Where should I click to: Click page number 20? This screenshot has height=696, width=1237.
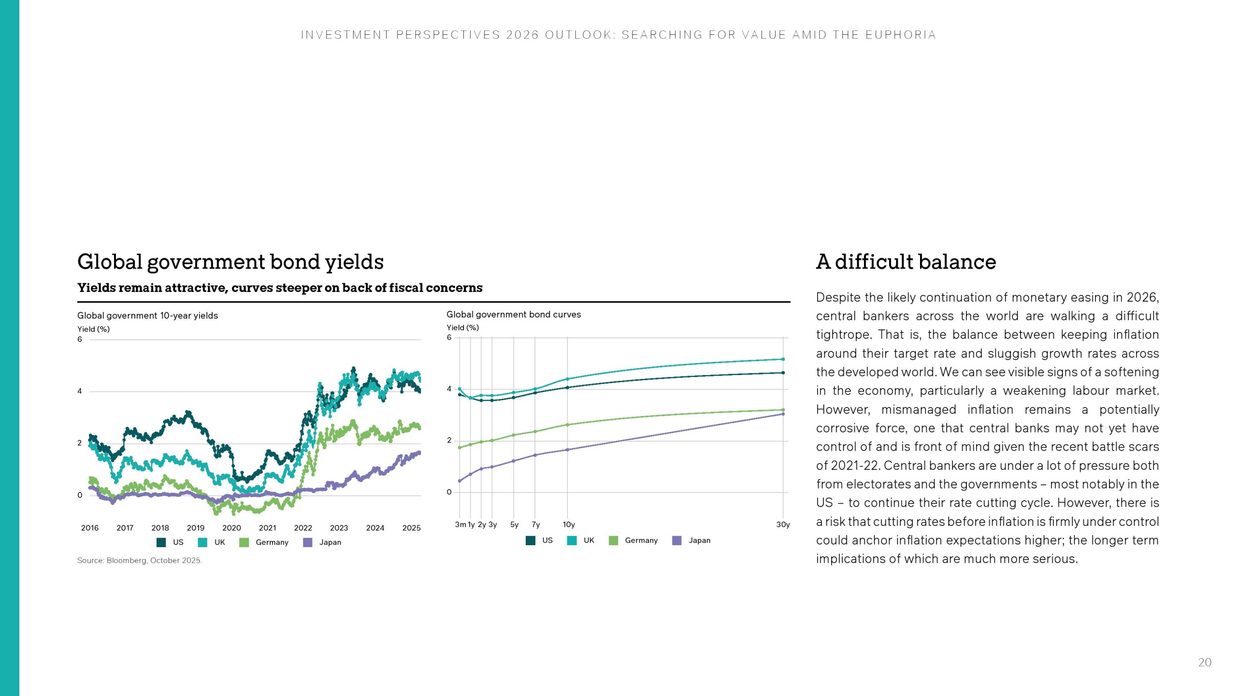click(x=1205, y=662)
